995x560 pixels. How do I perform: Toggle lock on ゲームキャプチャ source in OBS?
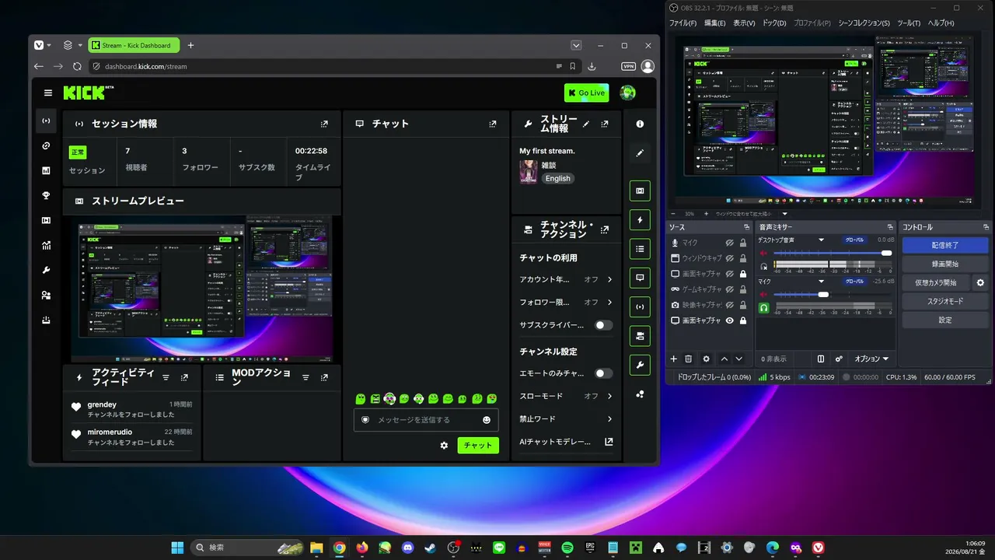(x=743, y=289)
